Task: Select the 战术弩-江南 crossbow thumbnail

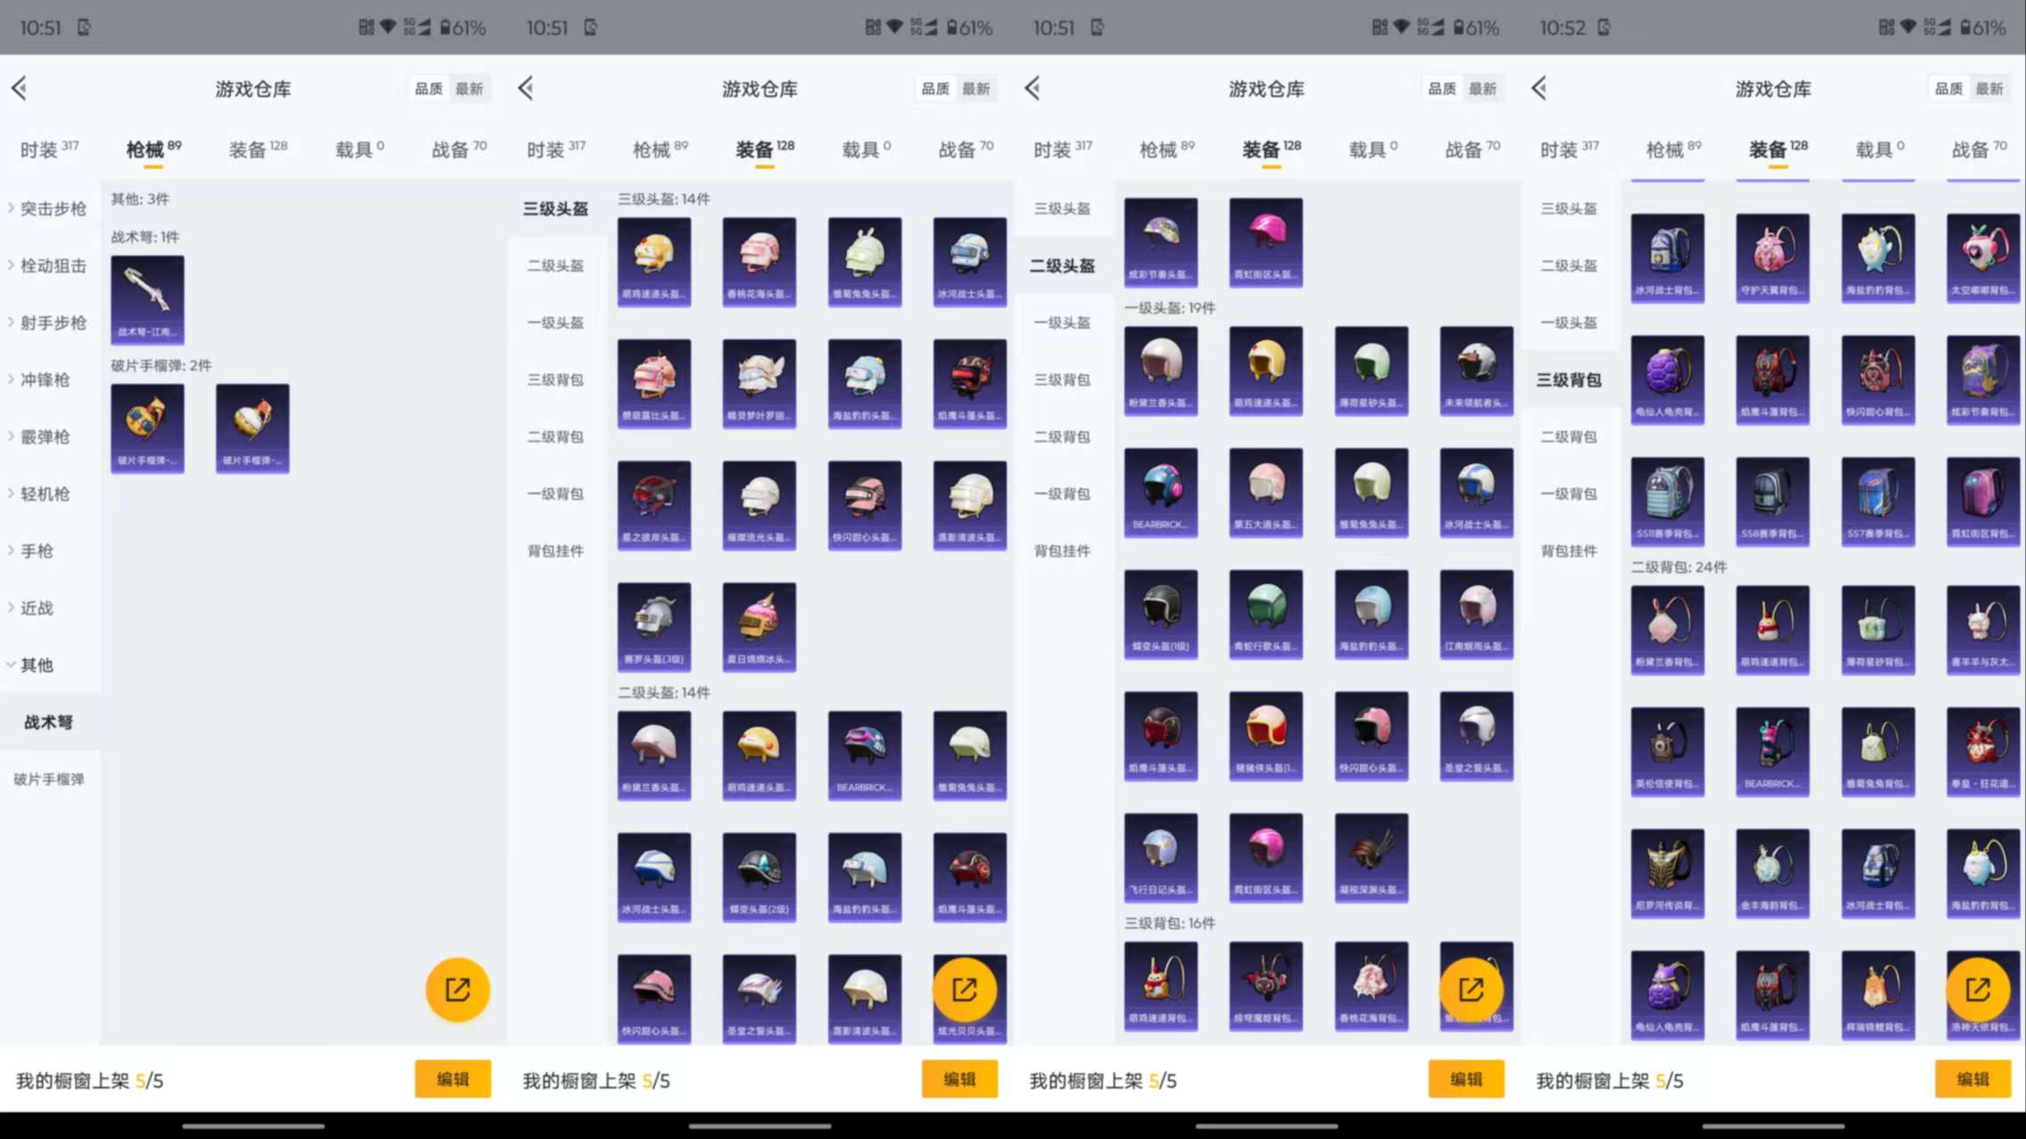Action: tap(147, 298)
